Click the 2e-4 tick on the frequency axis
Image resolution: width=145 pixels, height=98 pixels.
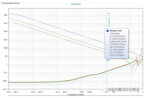[40, 92]
